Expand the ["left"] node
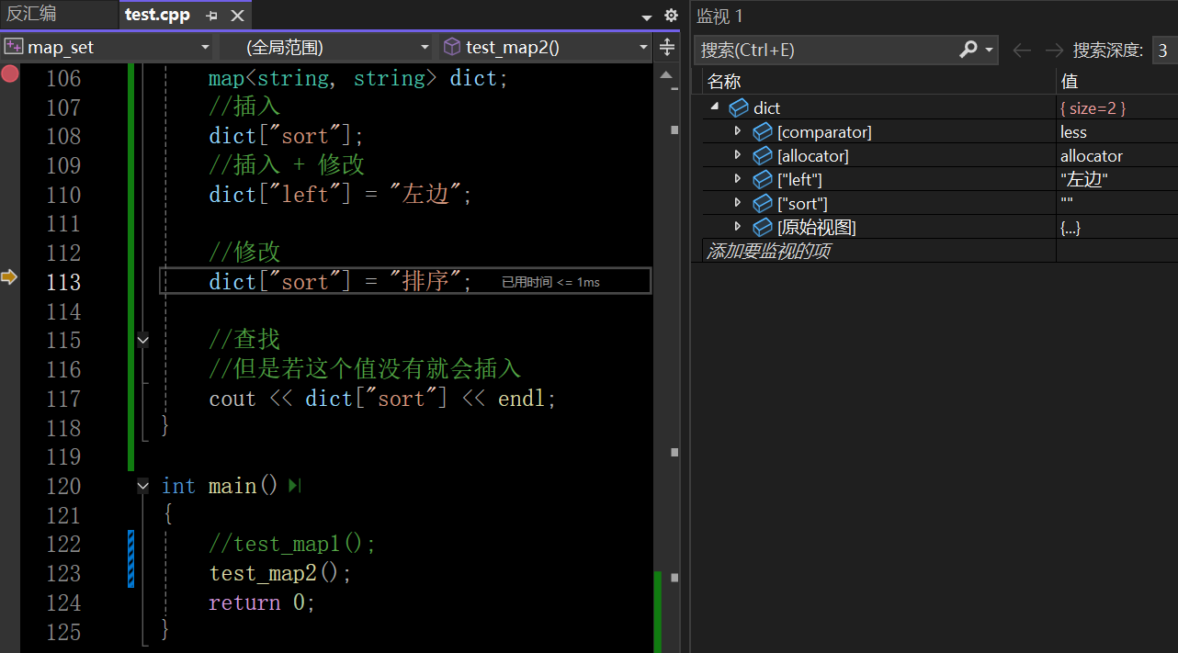1178x653 pixels. pos(737,178)
